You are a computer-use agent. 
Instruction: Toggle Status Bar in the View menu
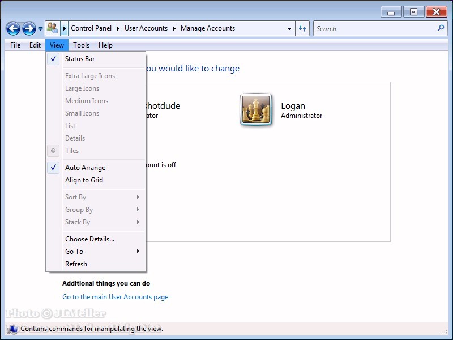pyautogui.click(x=96, y=59)
